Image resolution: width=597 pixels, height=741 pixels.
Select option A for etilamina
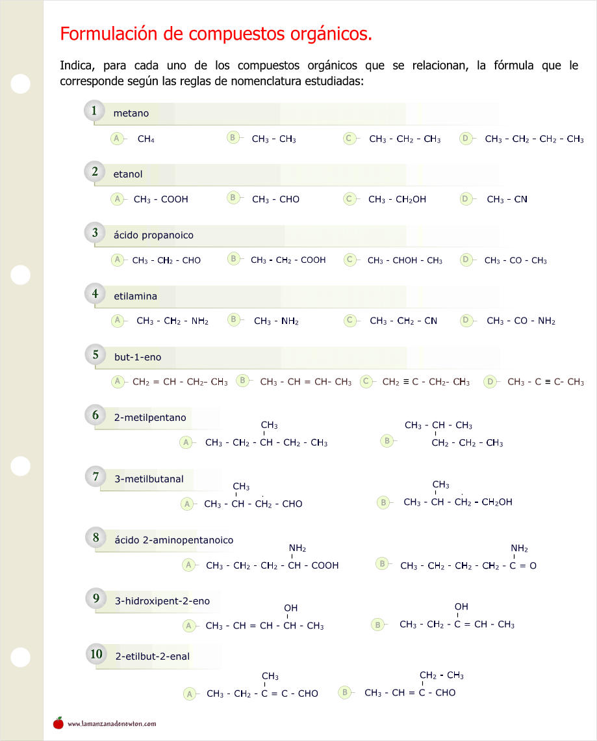click(117, 320)
